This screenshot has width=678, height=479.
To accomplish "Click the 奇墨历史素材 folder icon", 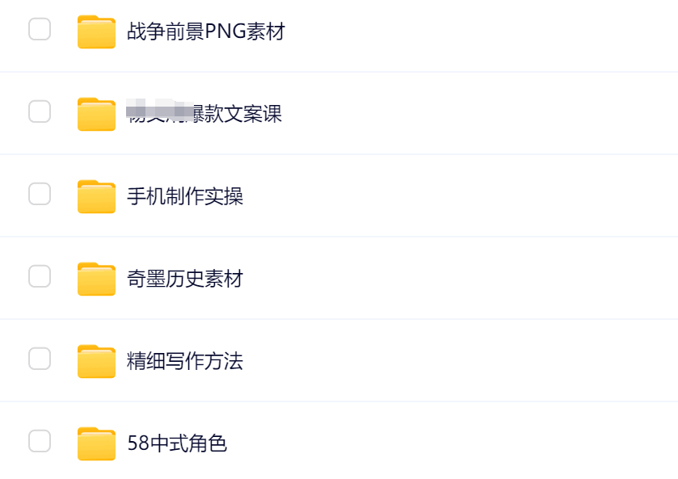I will pos(96,279).
